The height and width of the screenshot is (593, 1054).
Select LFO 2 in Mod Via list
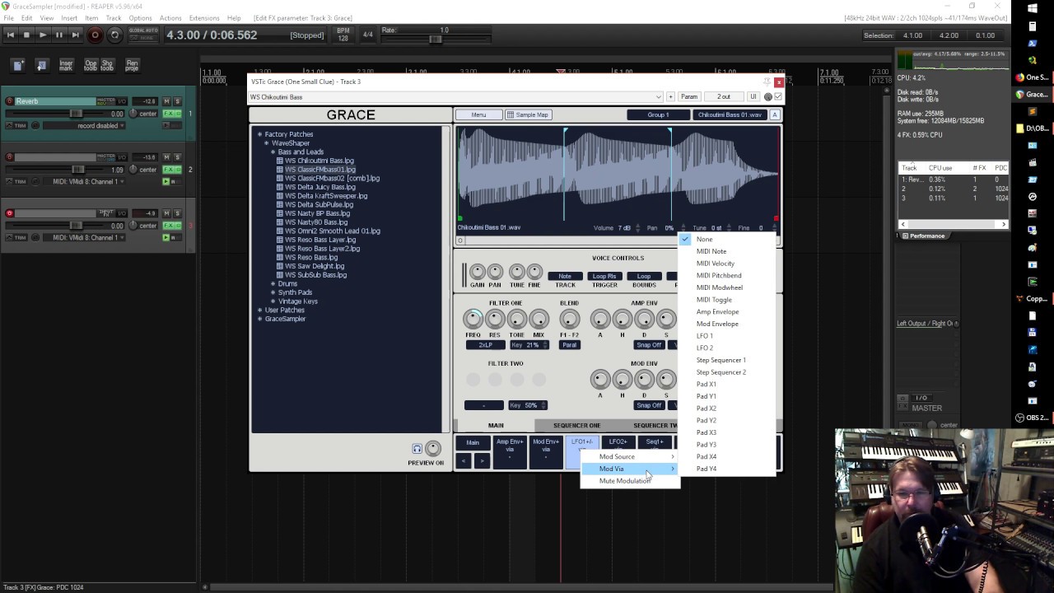[x=727, y=348]
